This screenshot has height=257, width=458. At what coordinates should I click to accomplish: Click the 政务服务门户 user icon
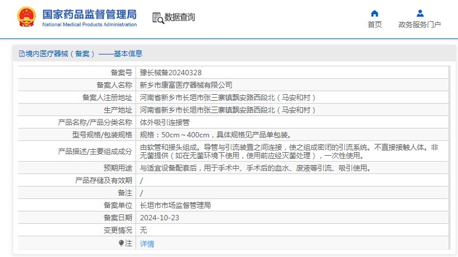(x=420, y=13)
